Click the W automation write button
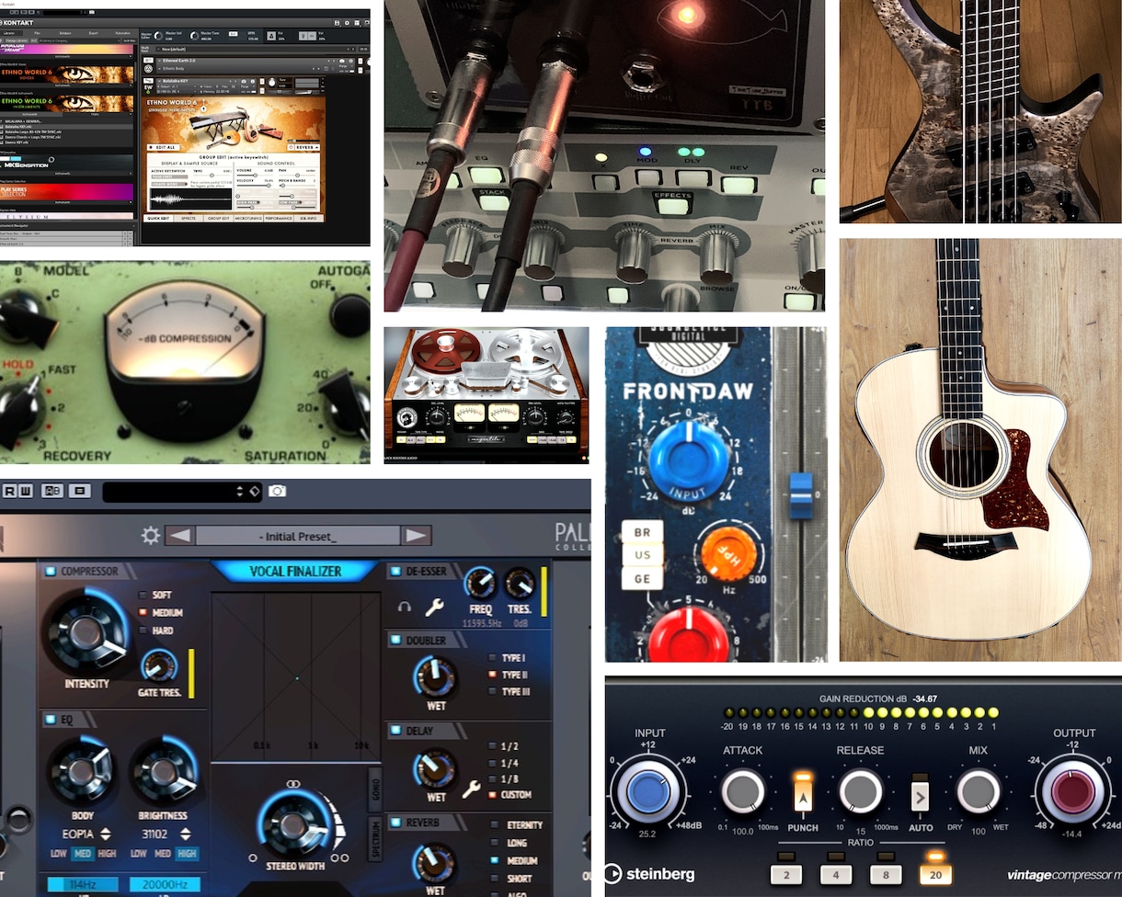The height and width of the screenshot is (897, 1122). point(26,491)
